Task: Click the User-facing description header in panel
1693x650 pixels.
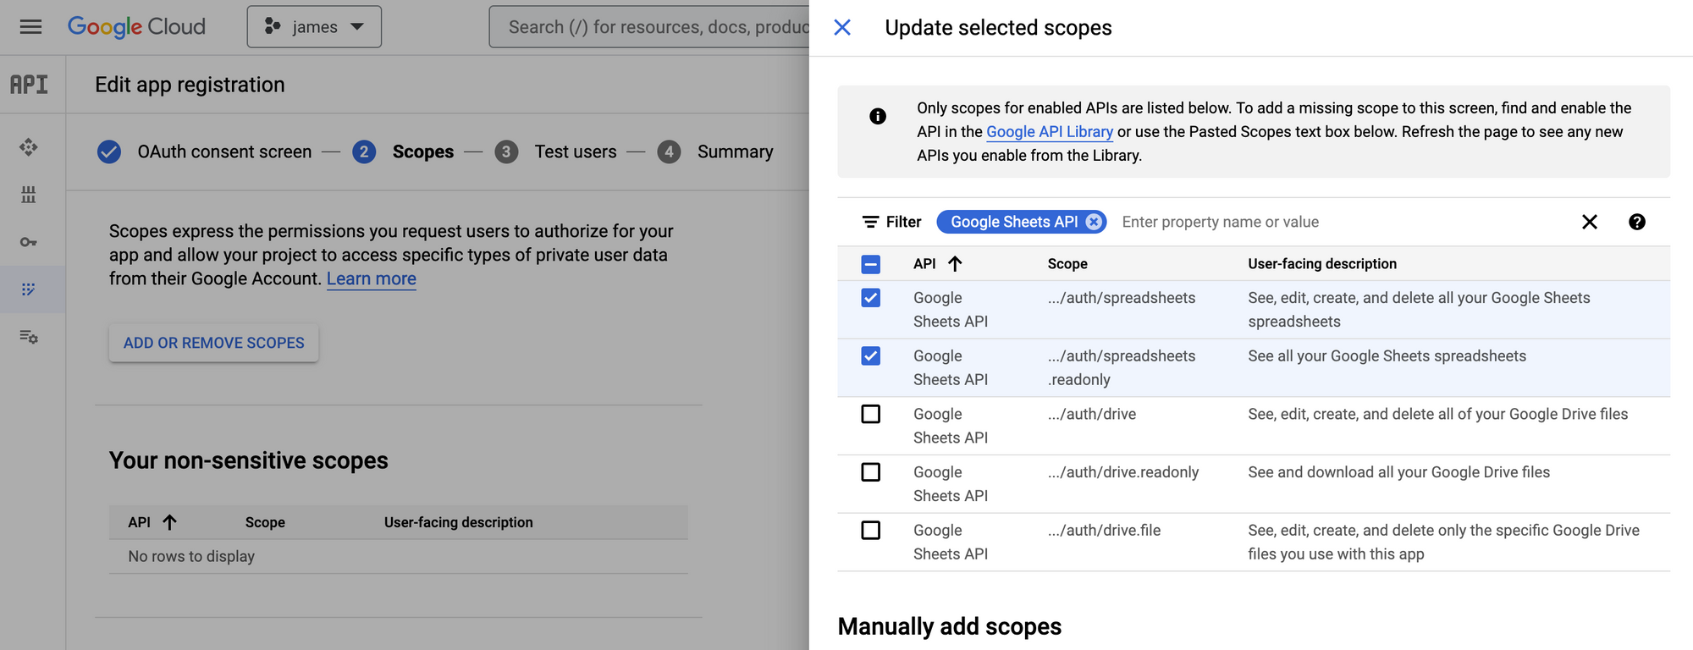Action: point(1322,264)
